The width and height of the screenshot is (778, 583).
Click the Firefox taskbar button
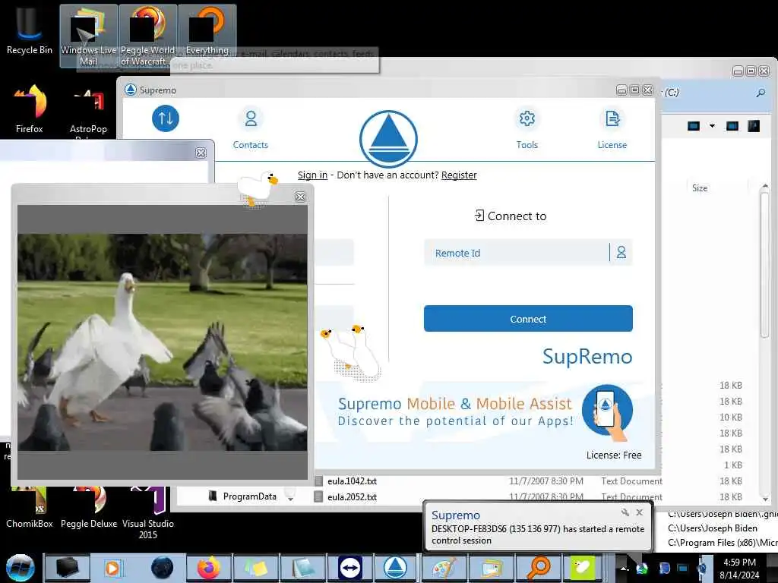(x=208, y=568)
